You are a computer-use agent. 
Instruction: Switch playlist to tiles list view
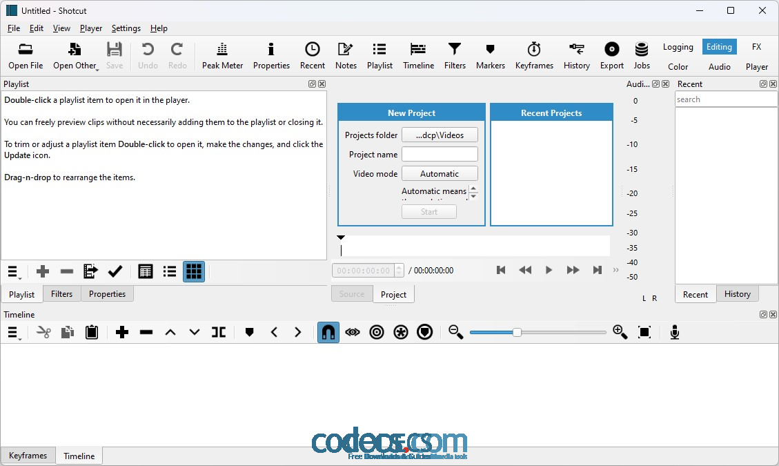[x=170, y=271]
